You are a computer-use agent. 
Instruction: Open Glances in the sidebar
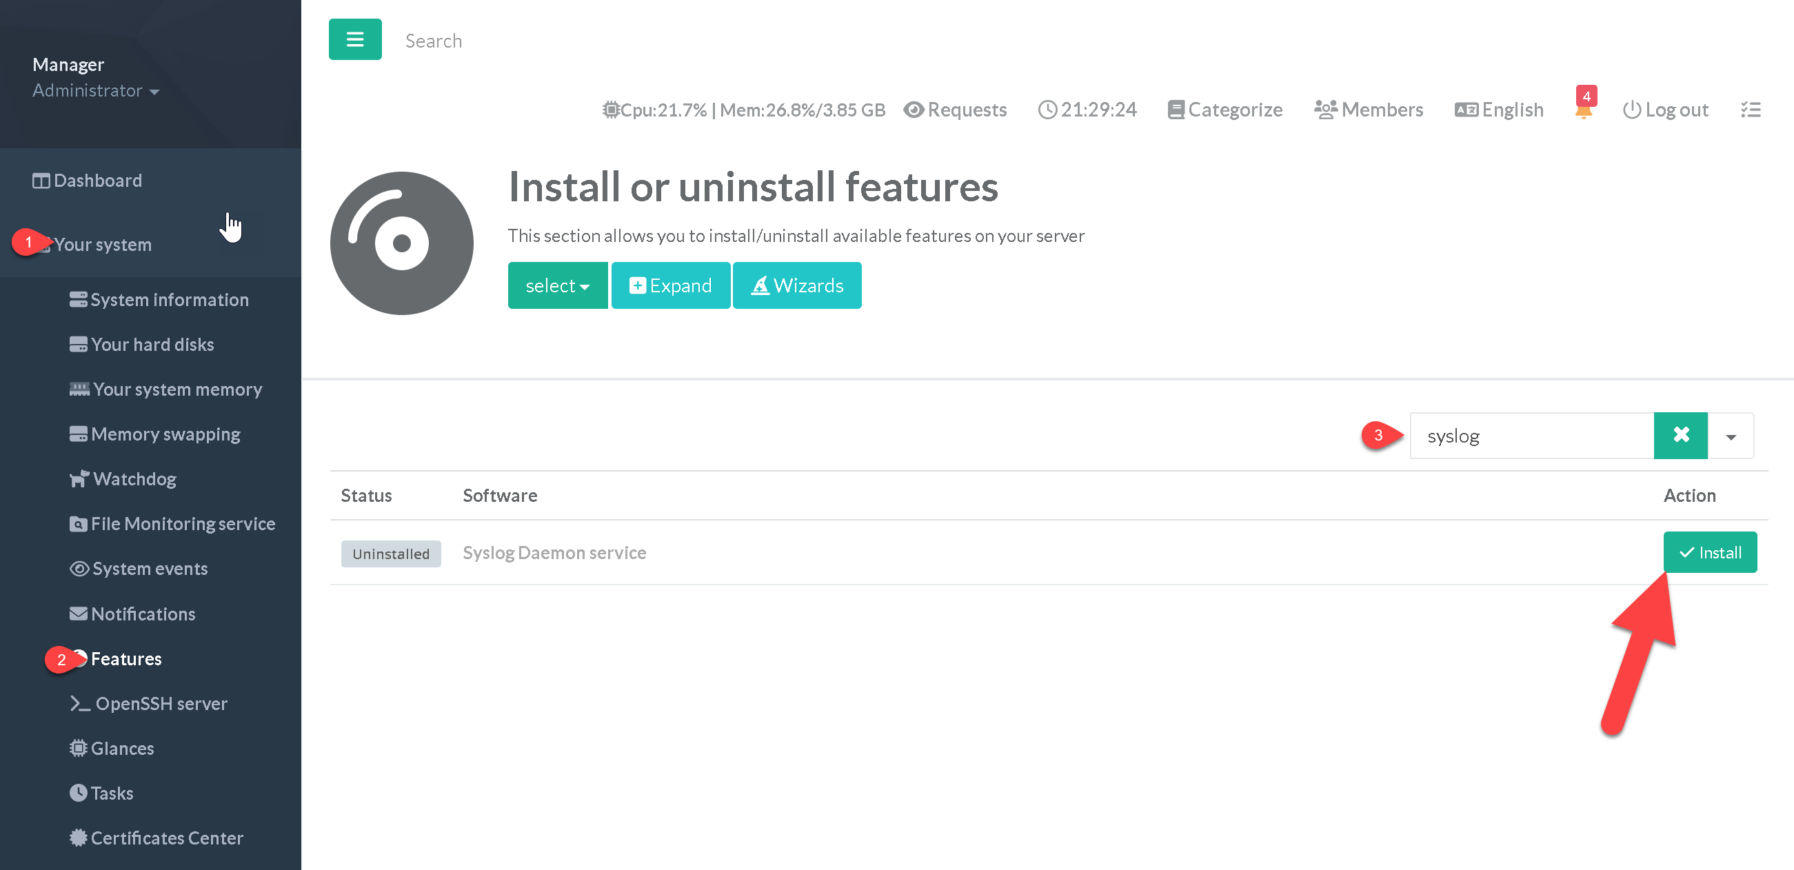(x=122, y=748)
